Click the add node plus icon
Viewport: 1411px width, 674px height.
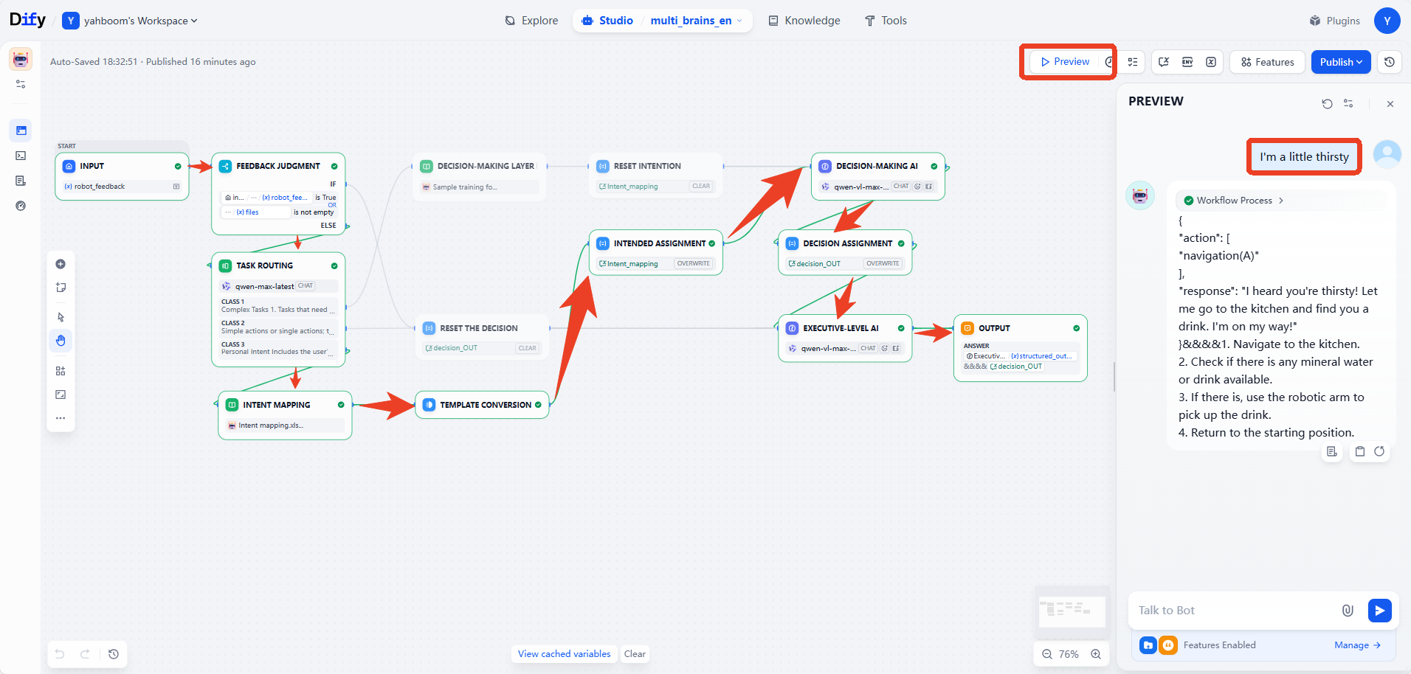(61, 264)
